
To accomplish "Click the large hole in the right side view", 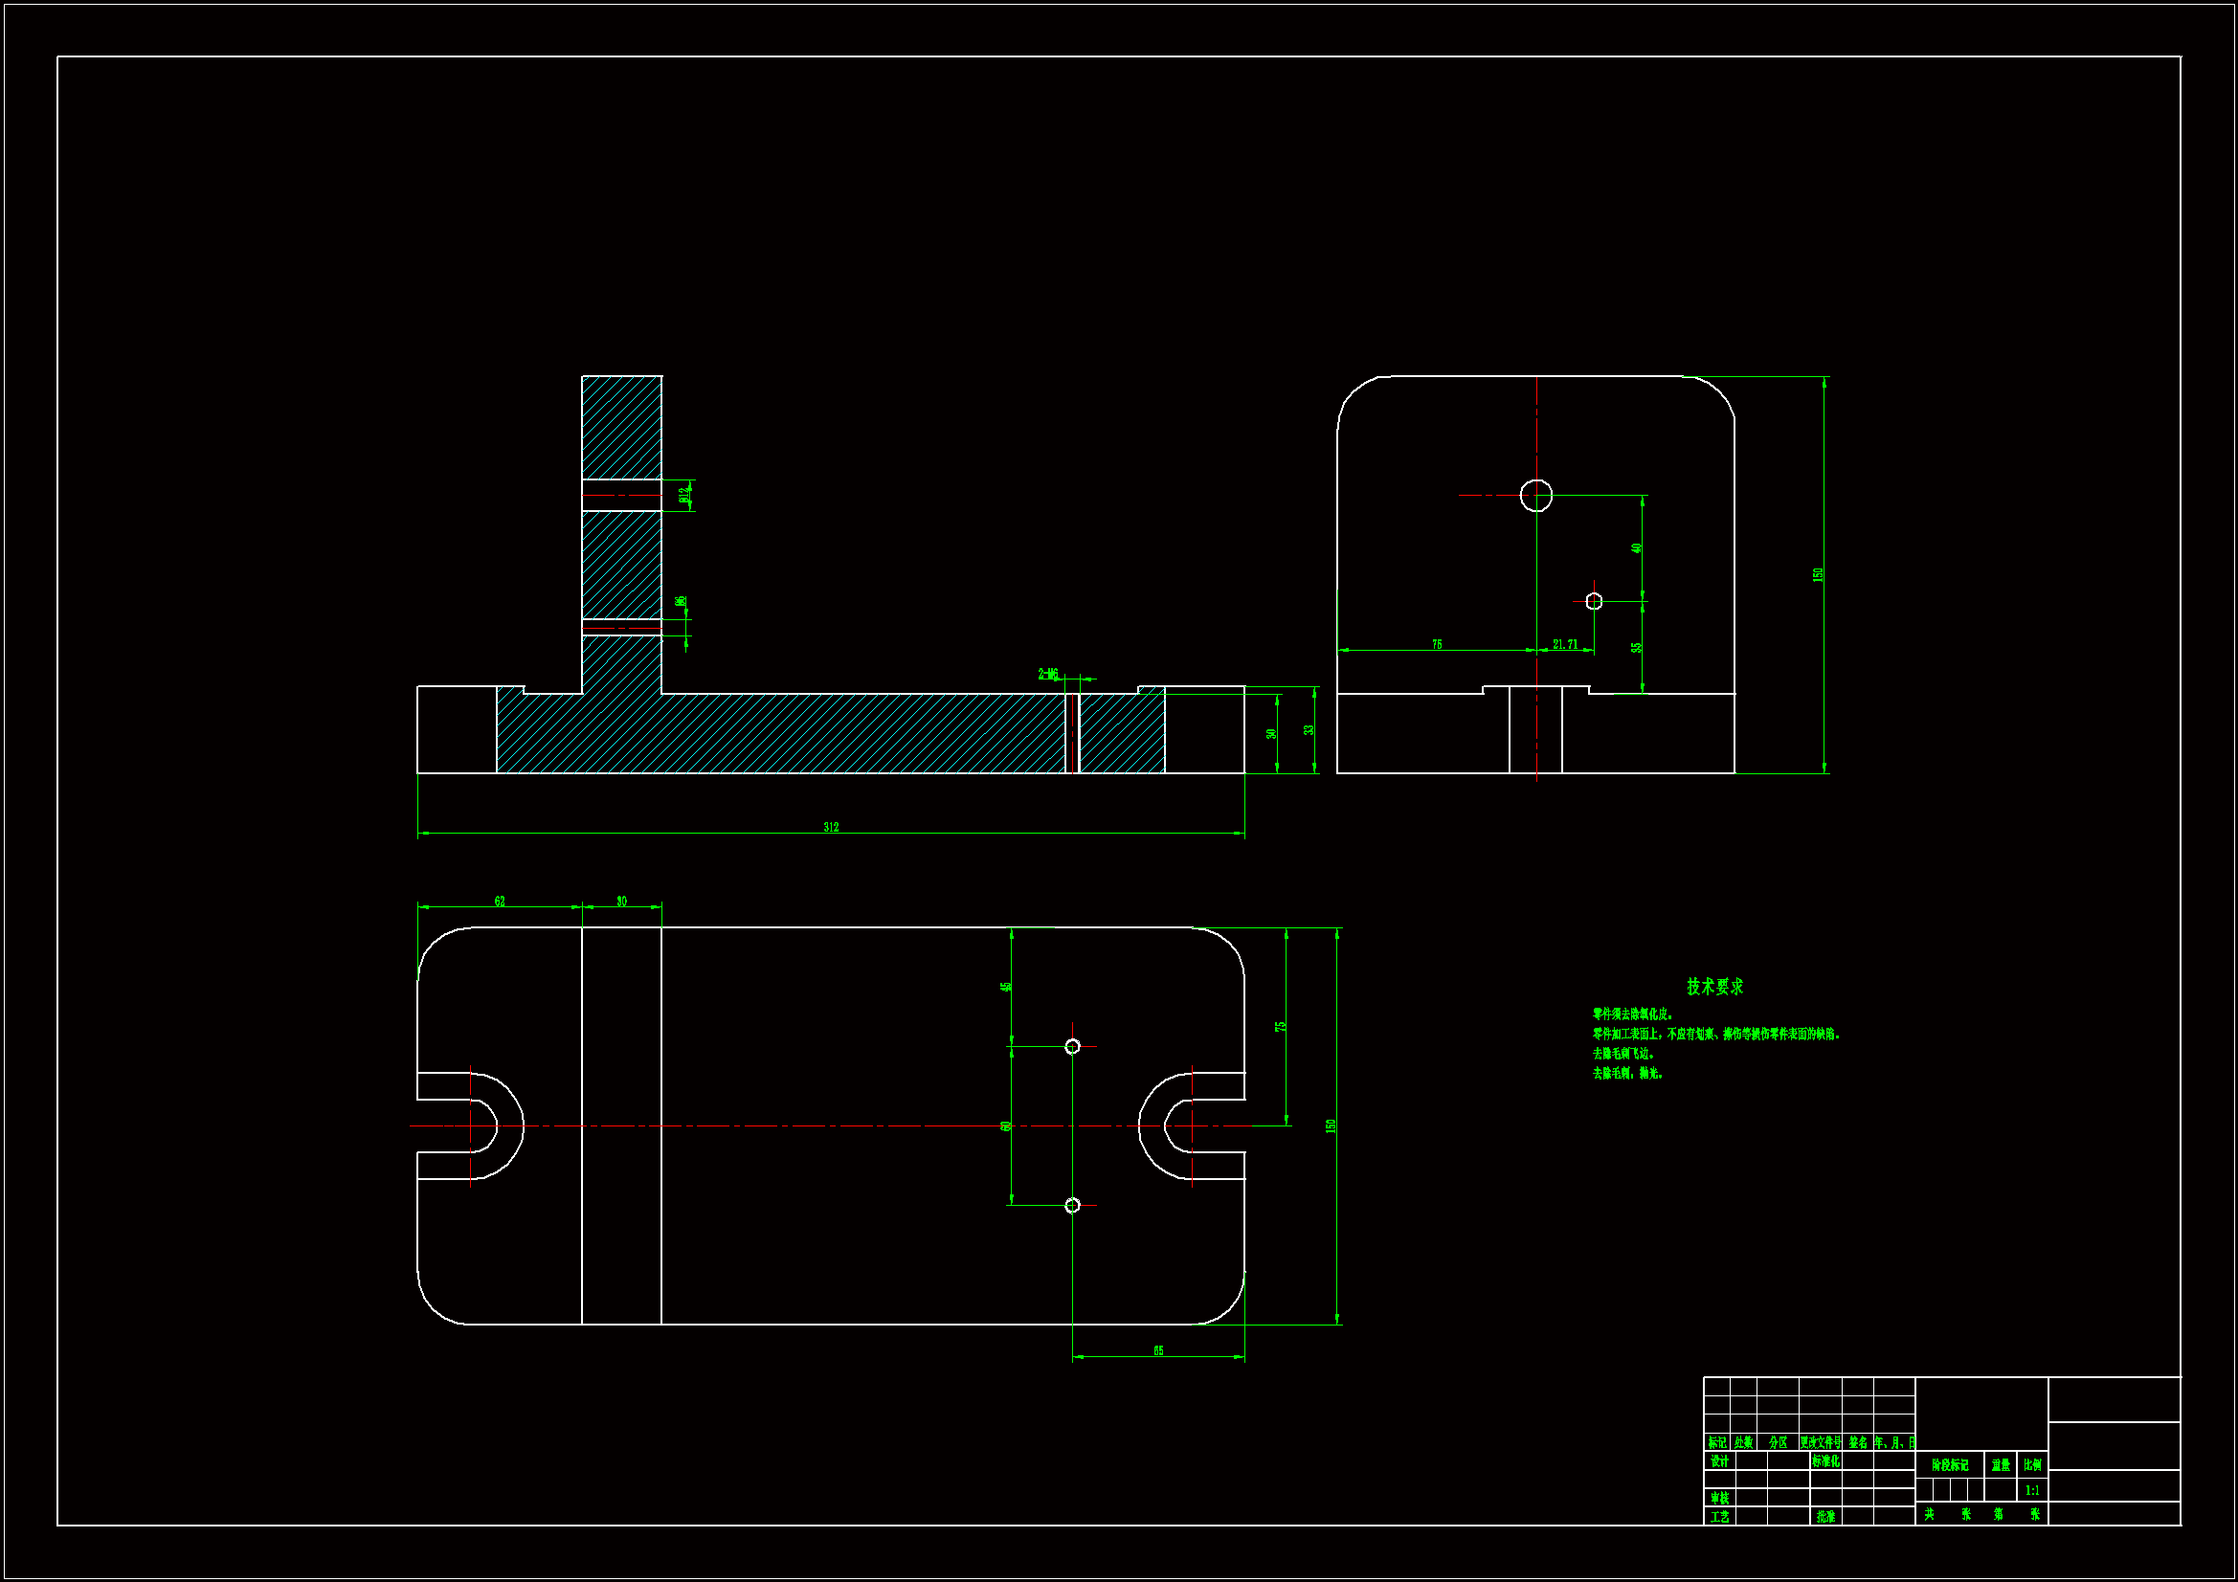I will click(1536, 495).
